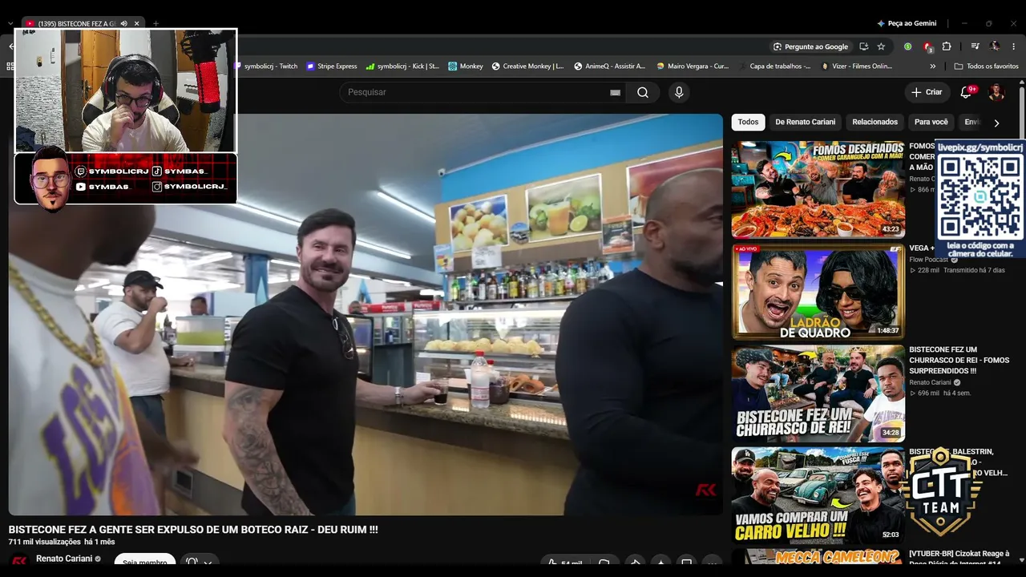Click the Renato Cariani channel under Churrasco de Rei
Image resolution: width=1026 pixels, height=577 pixels.
pyautogui.click(x=931, y=382)
